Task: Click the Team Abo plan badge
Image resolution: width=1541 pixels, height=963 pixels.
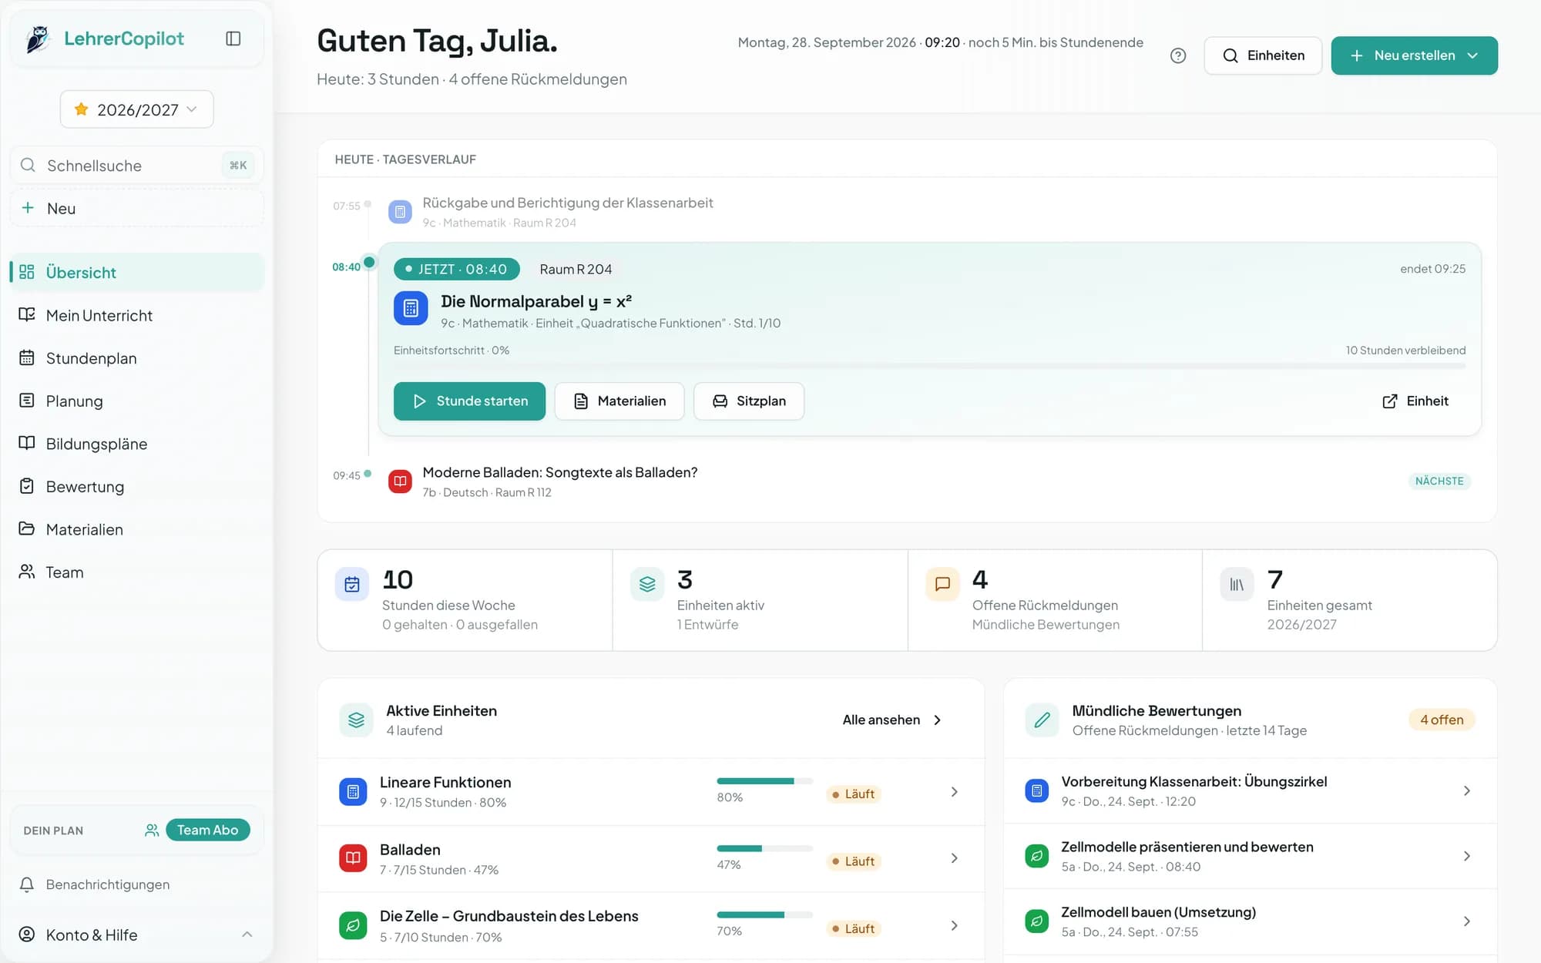Action: tap(207, 830)
